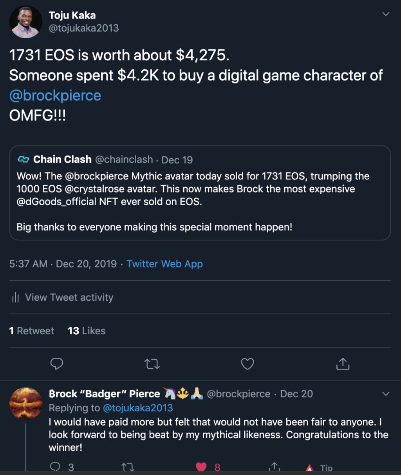This screenshot has height=475, width=401.
Task: Like Toju Kaka's tweet
Action: click(247, 364)
